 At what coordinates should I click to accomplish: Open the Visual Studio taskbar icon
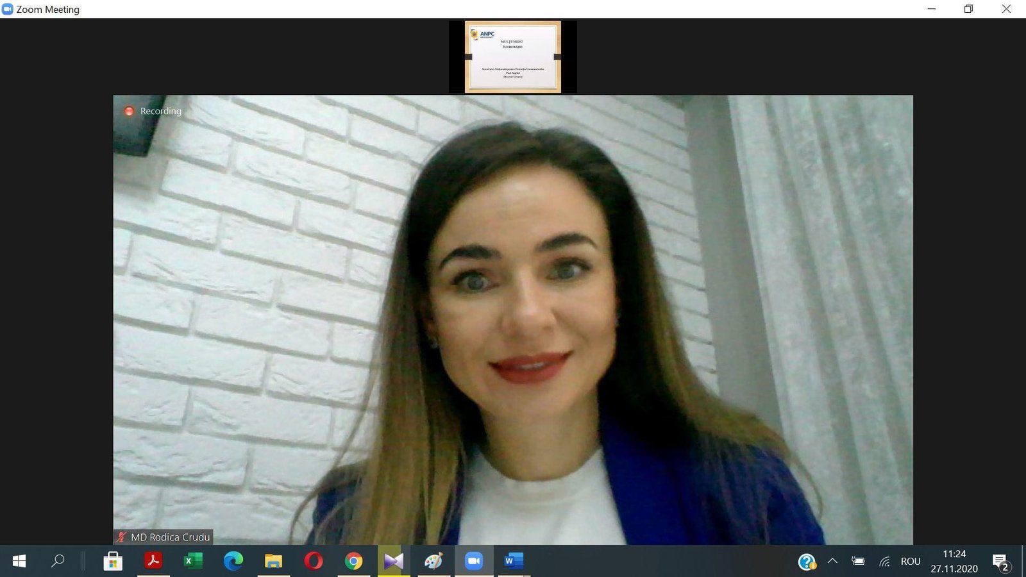coord(394,561)
